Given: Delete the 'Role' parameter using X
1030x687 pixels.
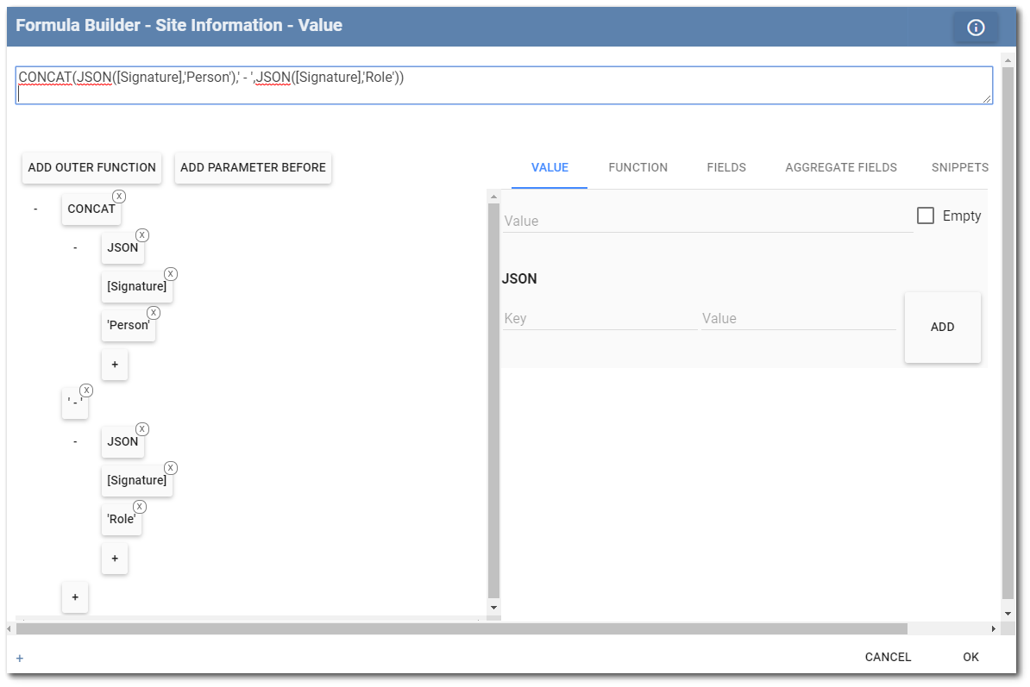Looking at the screenshot, I should (140, 507).
